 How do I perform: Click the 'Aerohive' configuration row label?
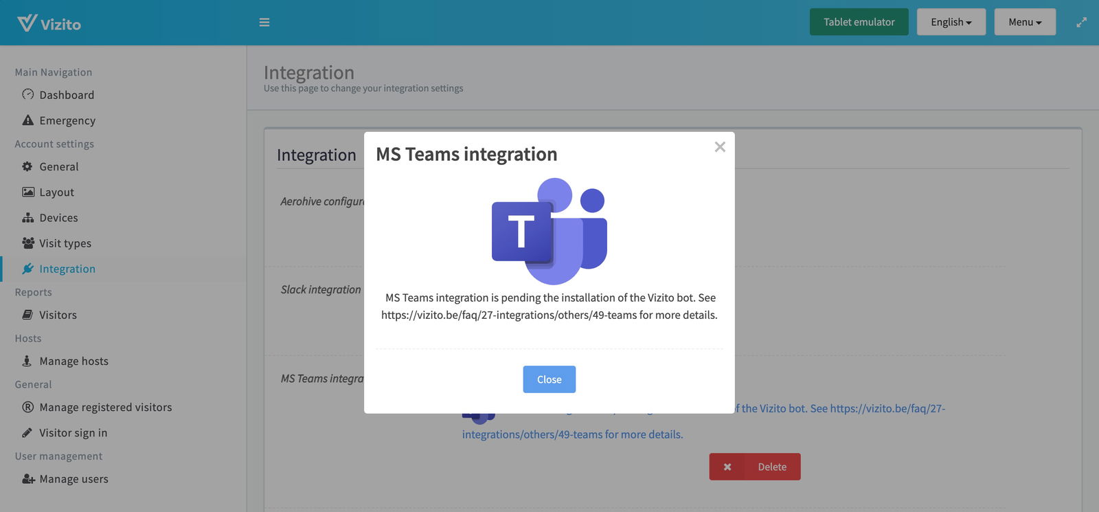point(322,201)
